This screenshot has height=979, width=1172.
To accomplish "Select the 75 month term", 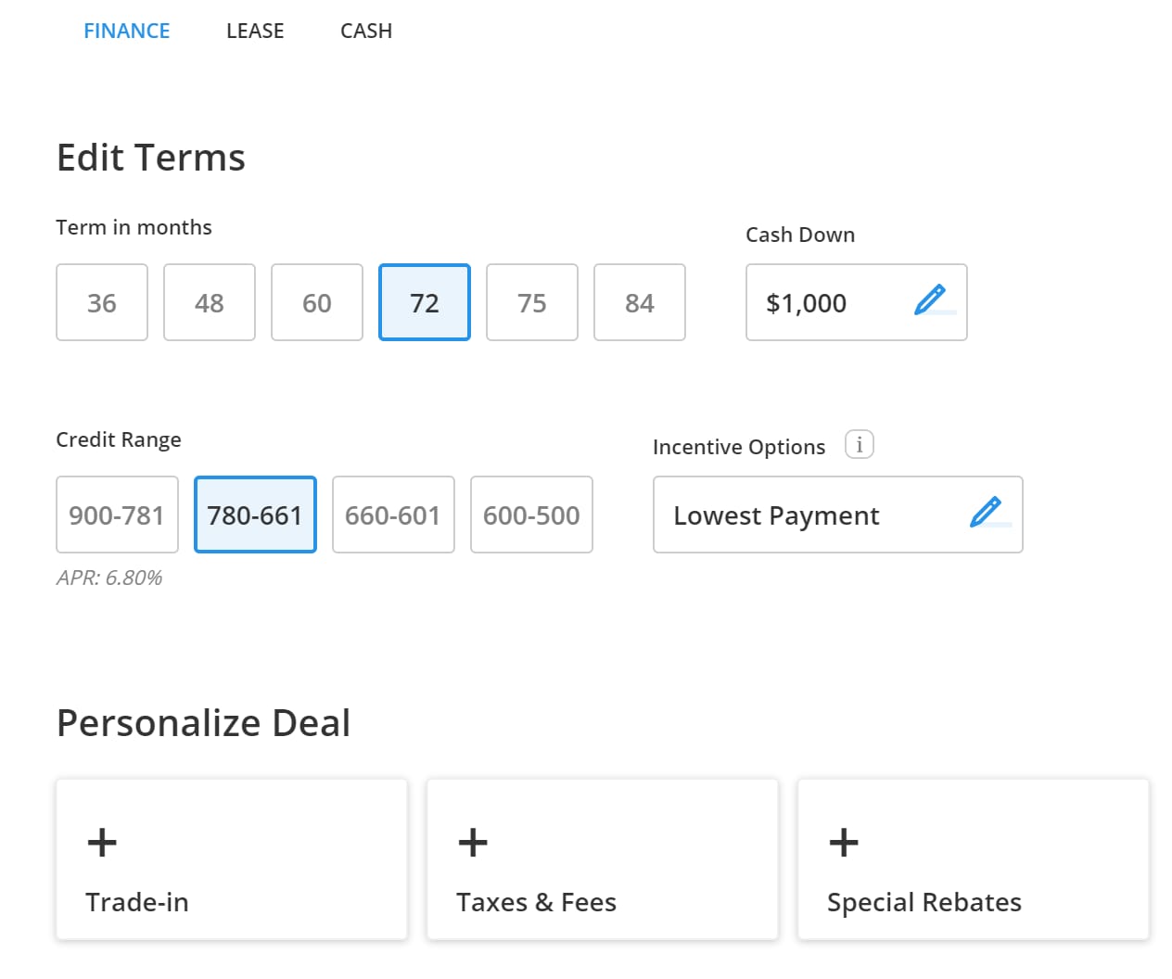I will (x=532, y=303).
